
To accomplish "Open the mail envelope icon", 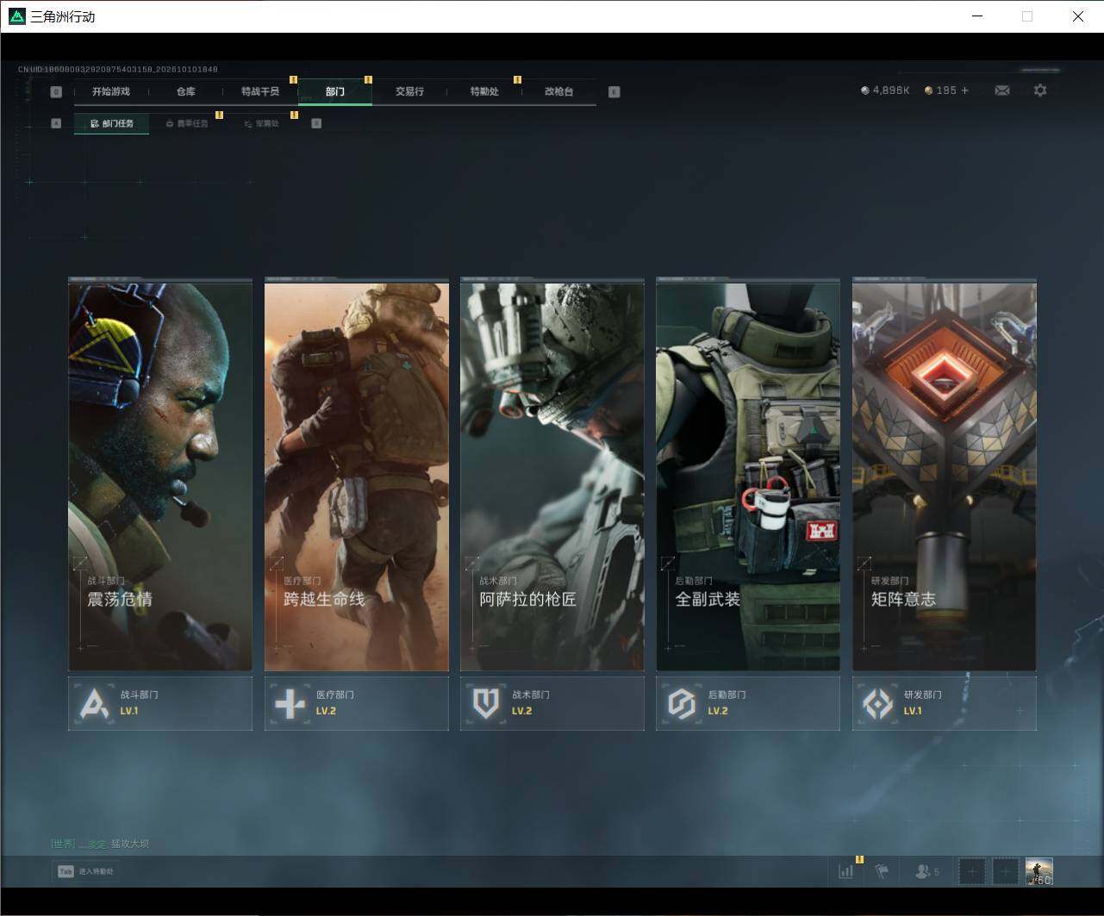I will click(1001, 90).
